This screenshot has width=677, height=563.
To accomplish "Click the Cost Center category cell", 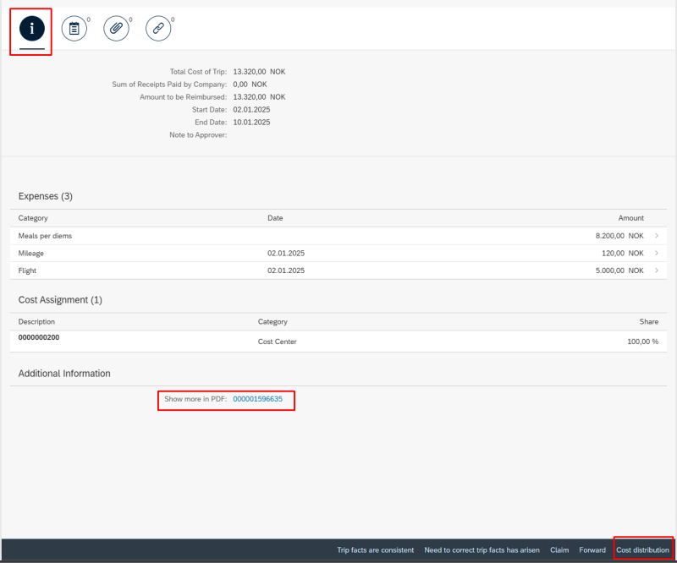I will tap(278, 342).
